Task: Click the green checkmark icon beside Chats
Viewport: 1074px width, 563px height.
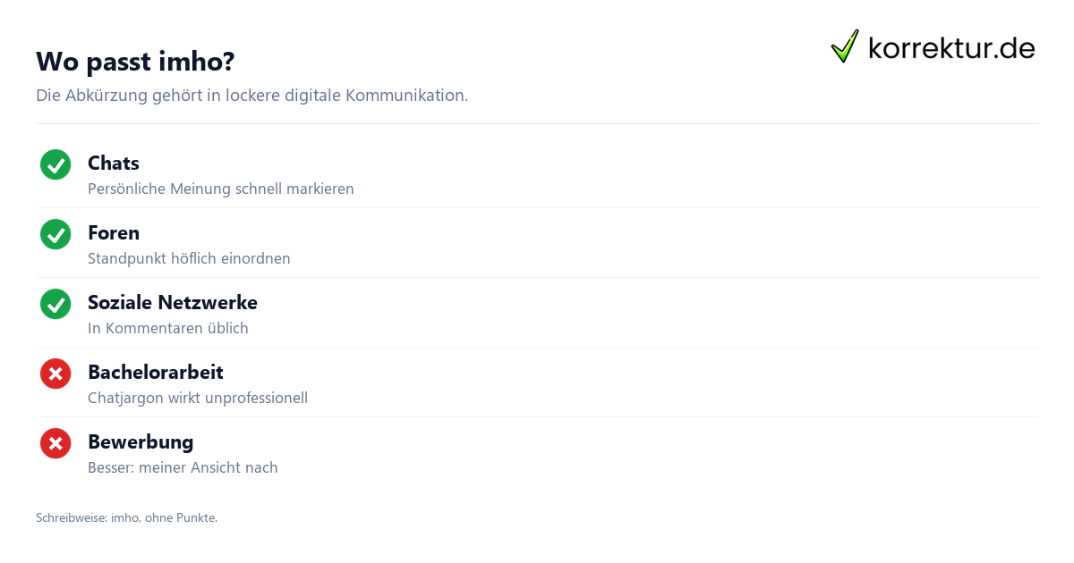Action: [55, 164]
